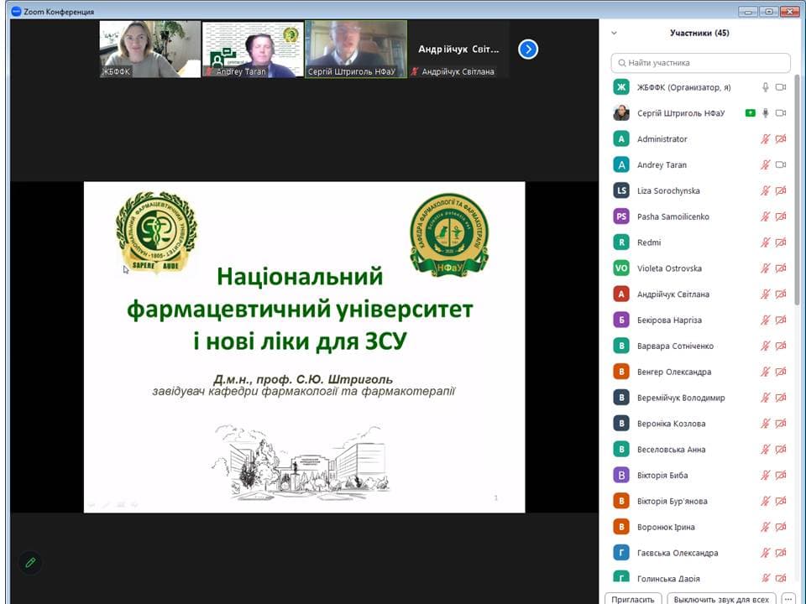Click Веселовська Анна's camera-off icon
Screen dimensions: 806x604
click(781, 449)
